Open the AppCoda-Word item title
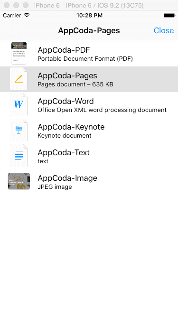This screenshot has width=178, height=327. click(x=66, y=102)
